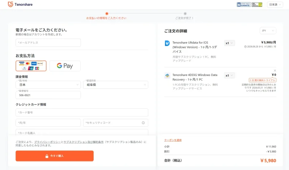Screen dimensions: 289x170
Task: Click the セキュリティコード security code field
Action: [116, 123]
